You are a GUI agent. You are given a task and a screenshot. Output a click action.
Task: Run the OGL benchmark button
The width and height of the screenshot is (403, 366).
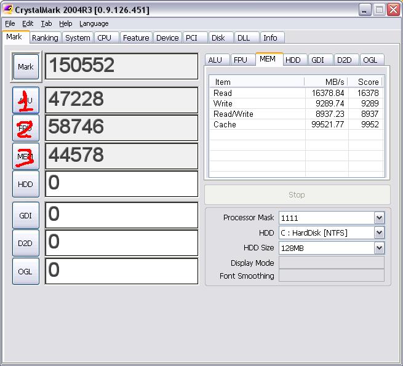(25, 271)
